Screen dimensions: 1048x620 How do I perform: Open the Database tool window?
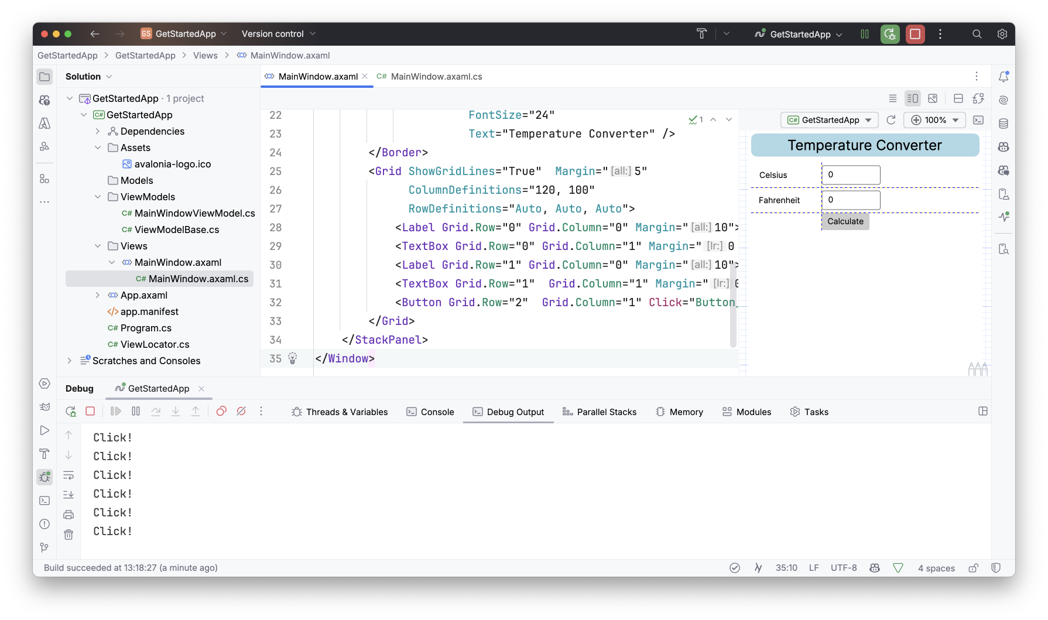pyautogui.click(x=1003, y=123)
